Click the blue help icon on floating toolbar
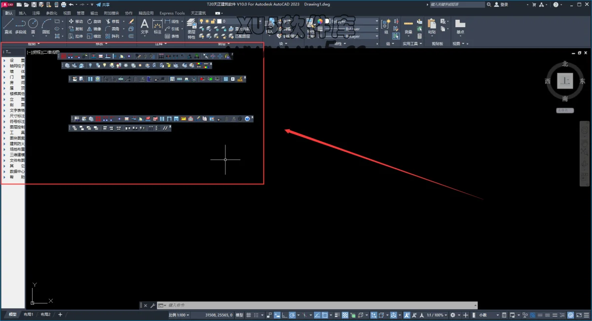This screenshot has height=321, width=592. tap(247, 119)
